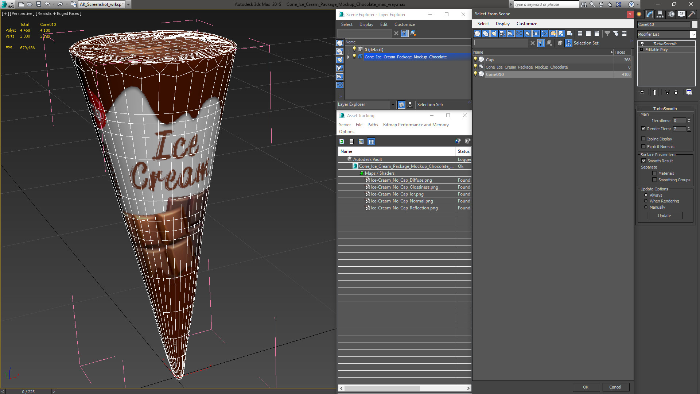The image size is (700, 394).
Task: Check Separate by Materials
Action: [655, 173]
